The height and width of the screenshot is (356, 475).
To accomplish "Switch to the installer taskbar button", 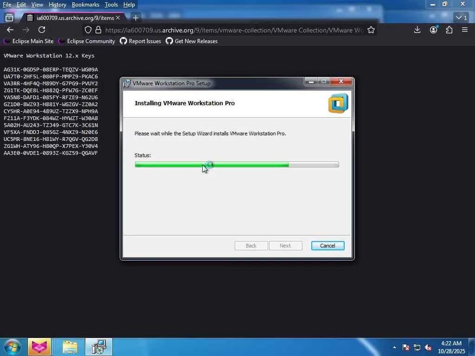I will pos(98,347).
